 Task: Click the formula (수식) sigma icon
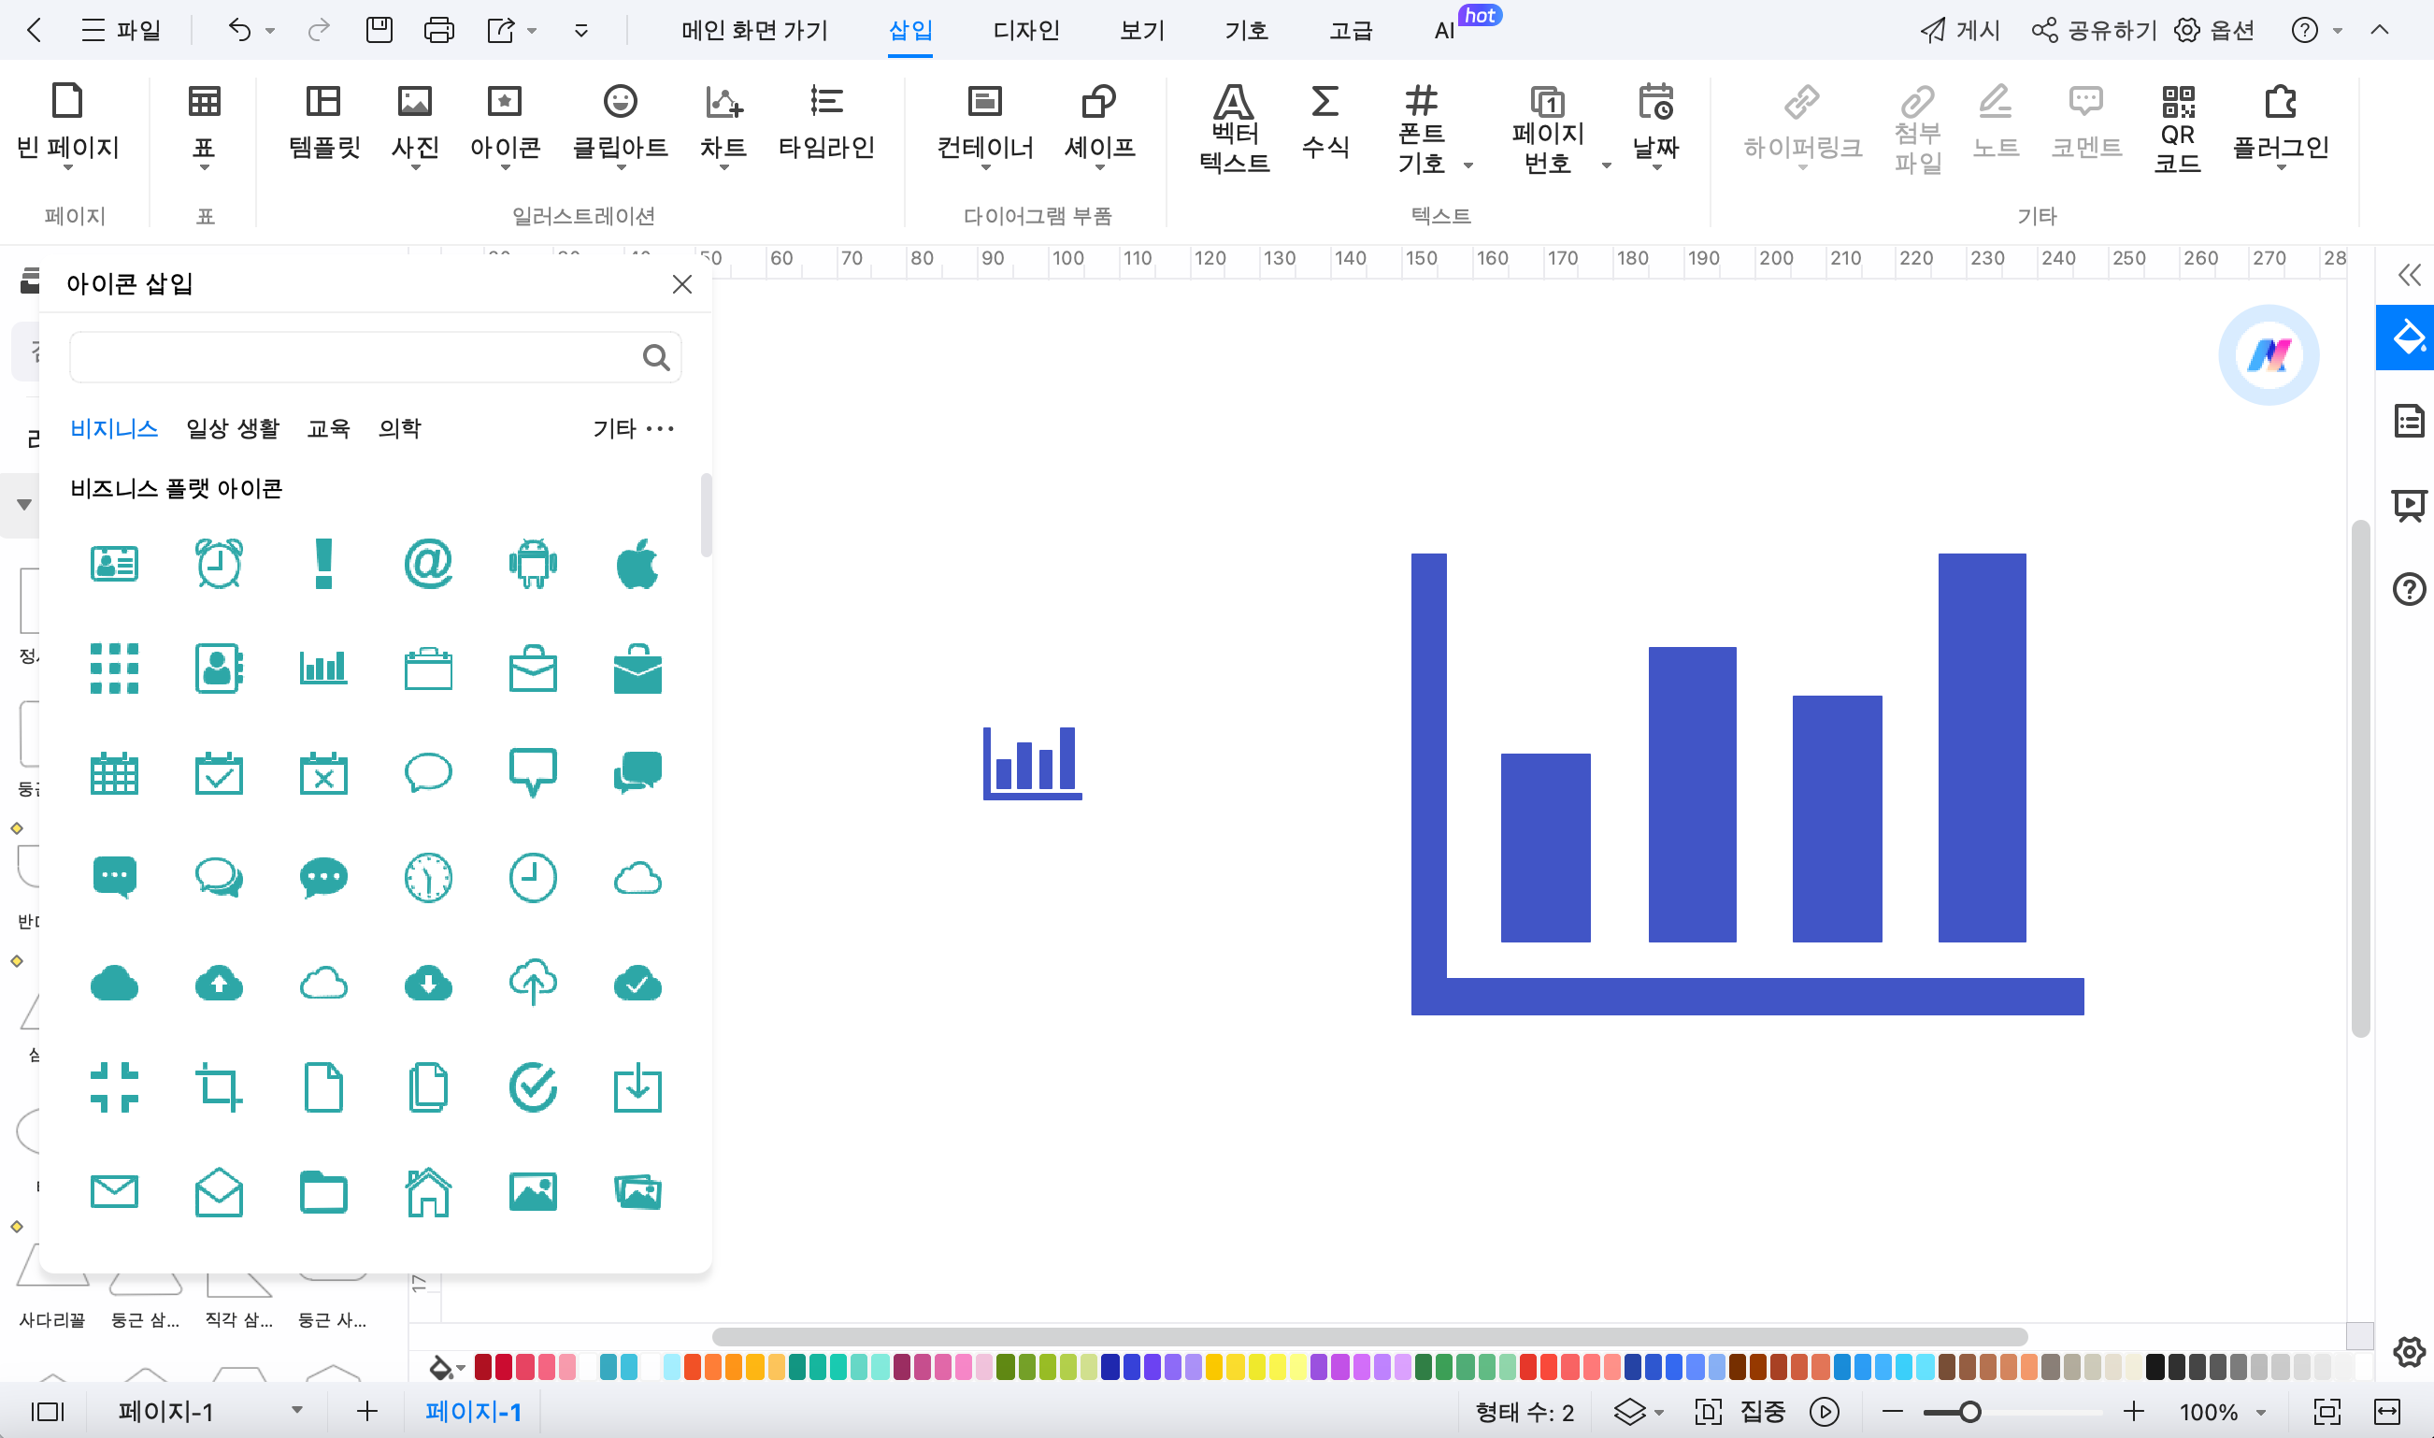pyautogui.click(x=1325, y=122)
